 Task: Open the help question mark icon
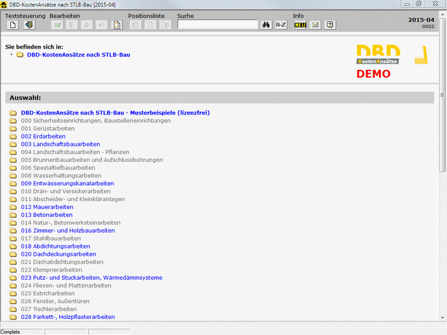tap(330, 25)
